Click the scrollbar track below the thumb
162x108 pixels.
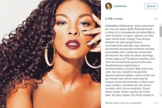click(161, 65)
